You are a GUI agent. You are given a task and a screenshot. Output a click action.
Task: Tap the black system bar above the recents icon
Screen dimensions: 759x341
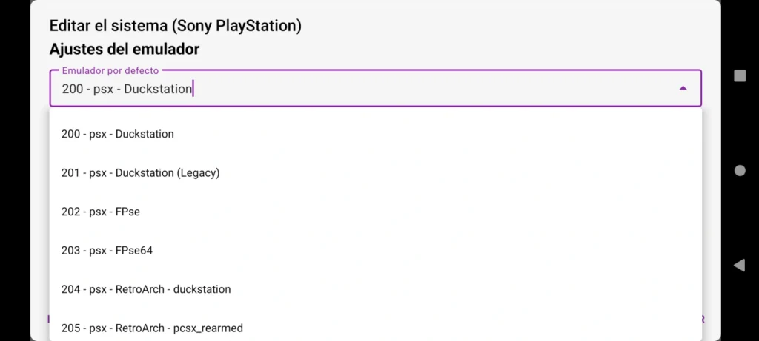(x=739, y=30)
